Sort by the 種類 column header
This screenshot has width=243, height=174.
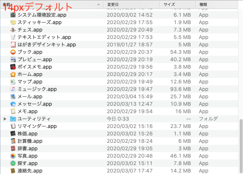[217, 4]
